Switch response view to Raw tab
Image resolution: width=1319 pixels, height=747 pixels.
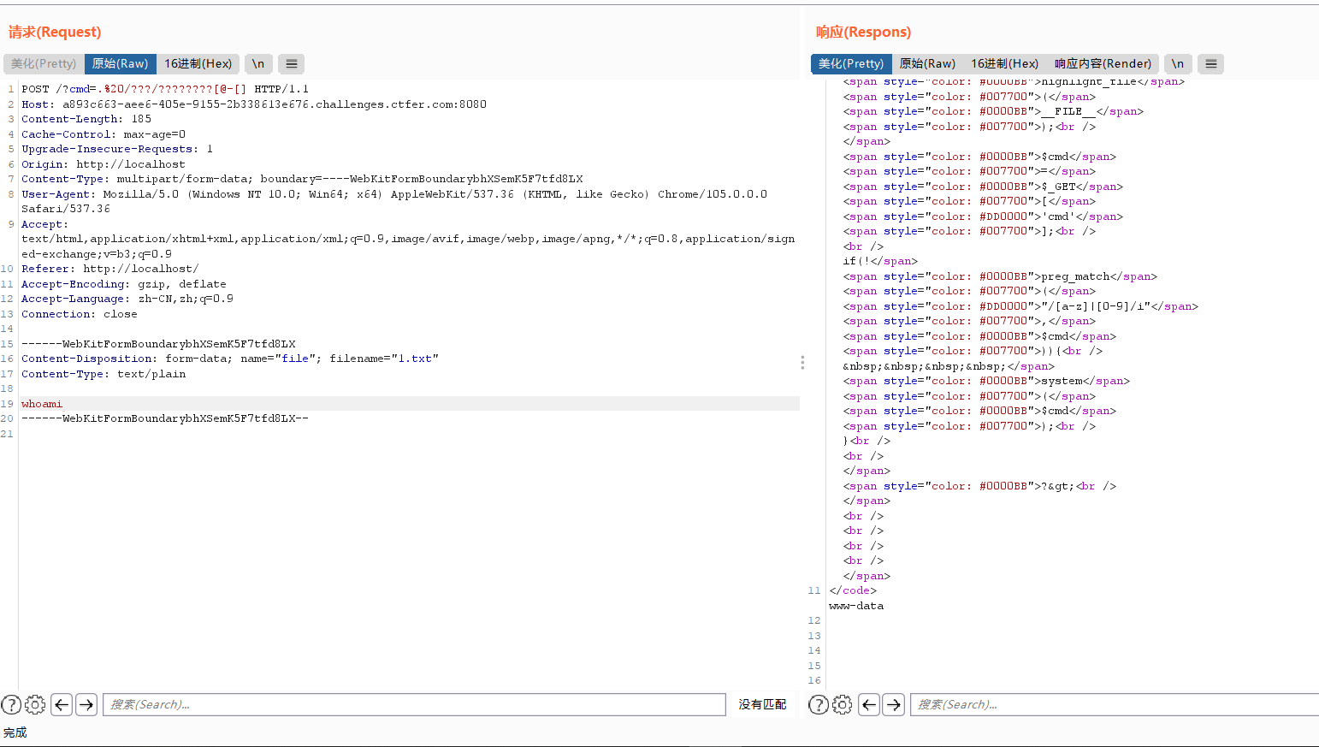(927, 63)
